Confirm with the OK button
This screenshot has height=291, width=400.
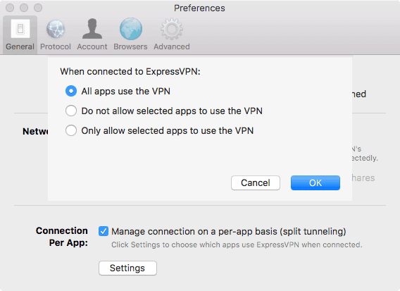(315, 182)
